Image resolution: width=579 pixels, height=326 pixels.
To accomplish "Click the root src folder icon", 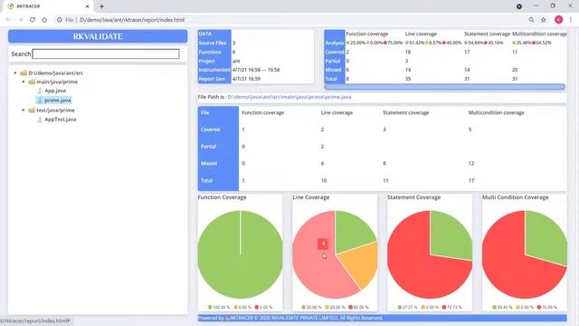I will coord(24,73).
